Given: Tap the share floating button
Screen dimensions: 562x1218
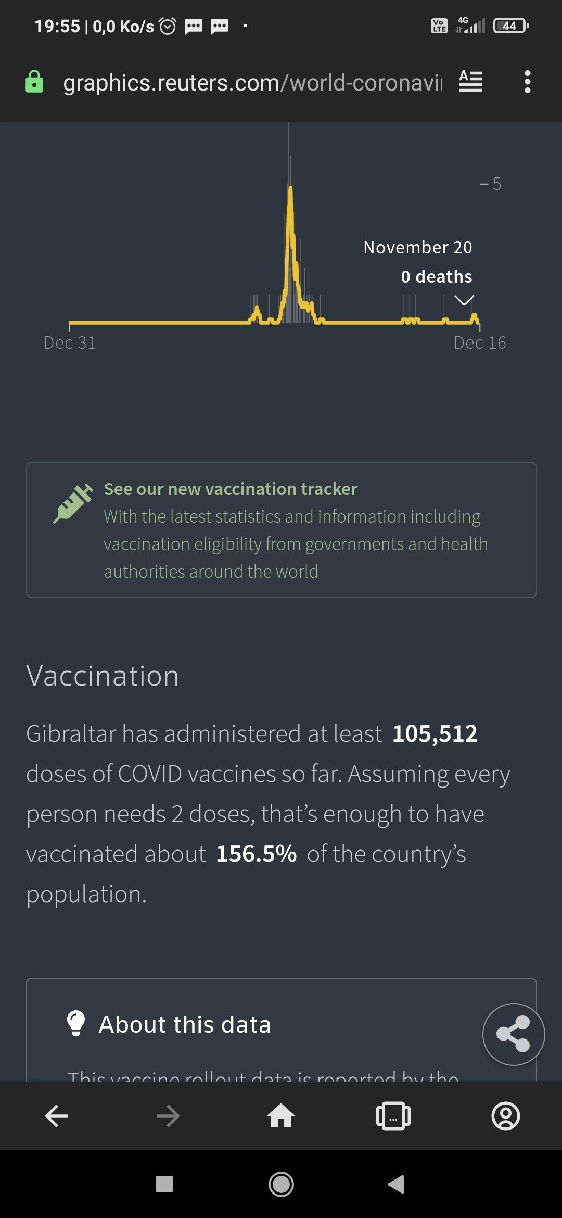Looking at the screenshot, I should [513, 1034].
